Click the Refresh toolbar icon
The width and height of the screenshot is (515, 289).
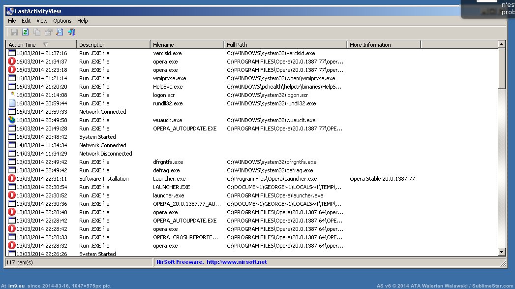click(x=25, y=32)
